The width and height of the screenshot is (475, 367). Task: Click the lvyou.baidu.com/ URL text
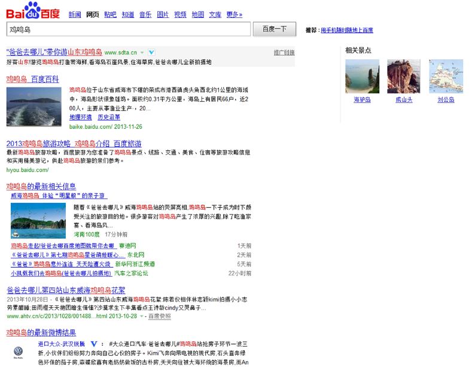28,170
